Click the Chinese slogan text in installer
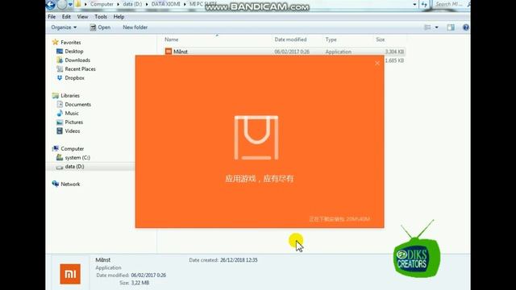The width and height of the screenshot is (516, 290). 260,179
